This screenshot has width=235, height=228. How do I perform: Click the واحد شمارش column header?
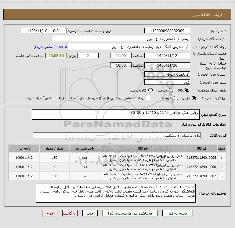tap(85, 148)
